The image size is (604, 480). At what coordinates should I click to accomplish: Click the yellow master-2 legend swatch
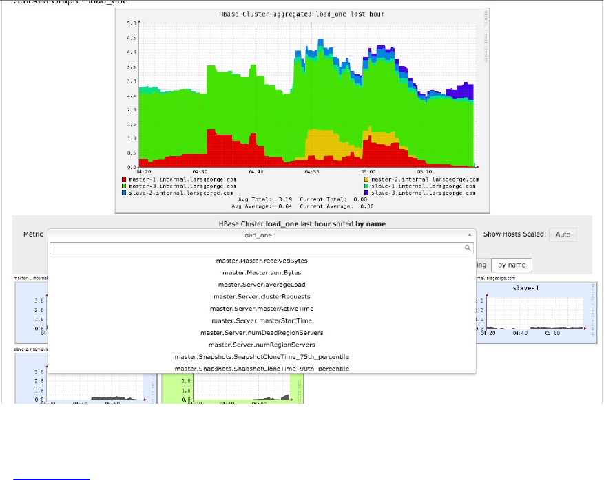coord(366,179)
